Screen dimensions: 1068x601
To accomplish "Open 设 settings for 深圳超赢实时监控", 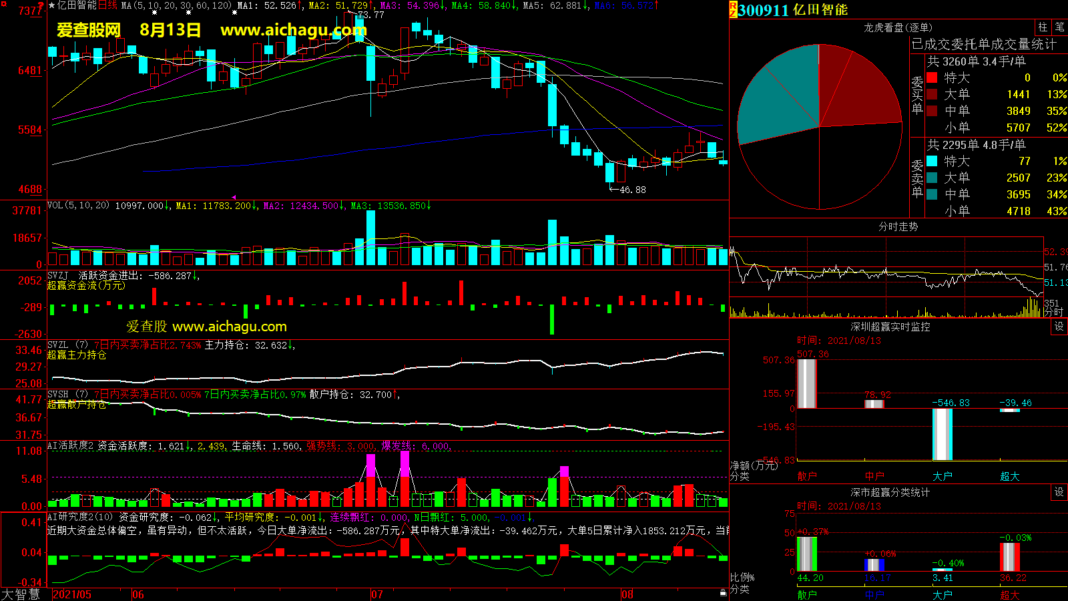I will (x=1059, y=327).
